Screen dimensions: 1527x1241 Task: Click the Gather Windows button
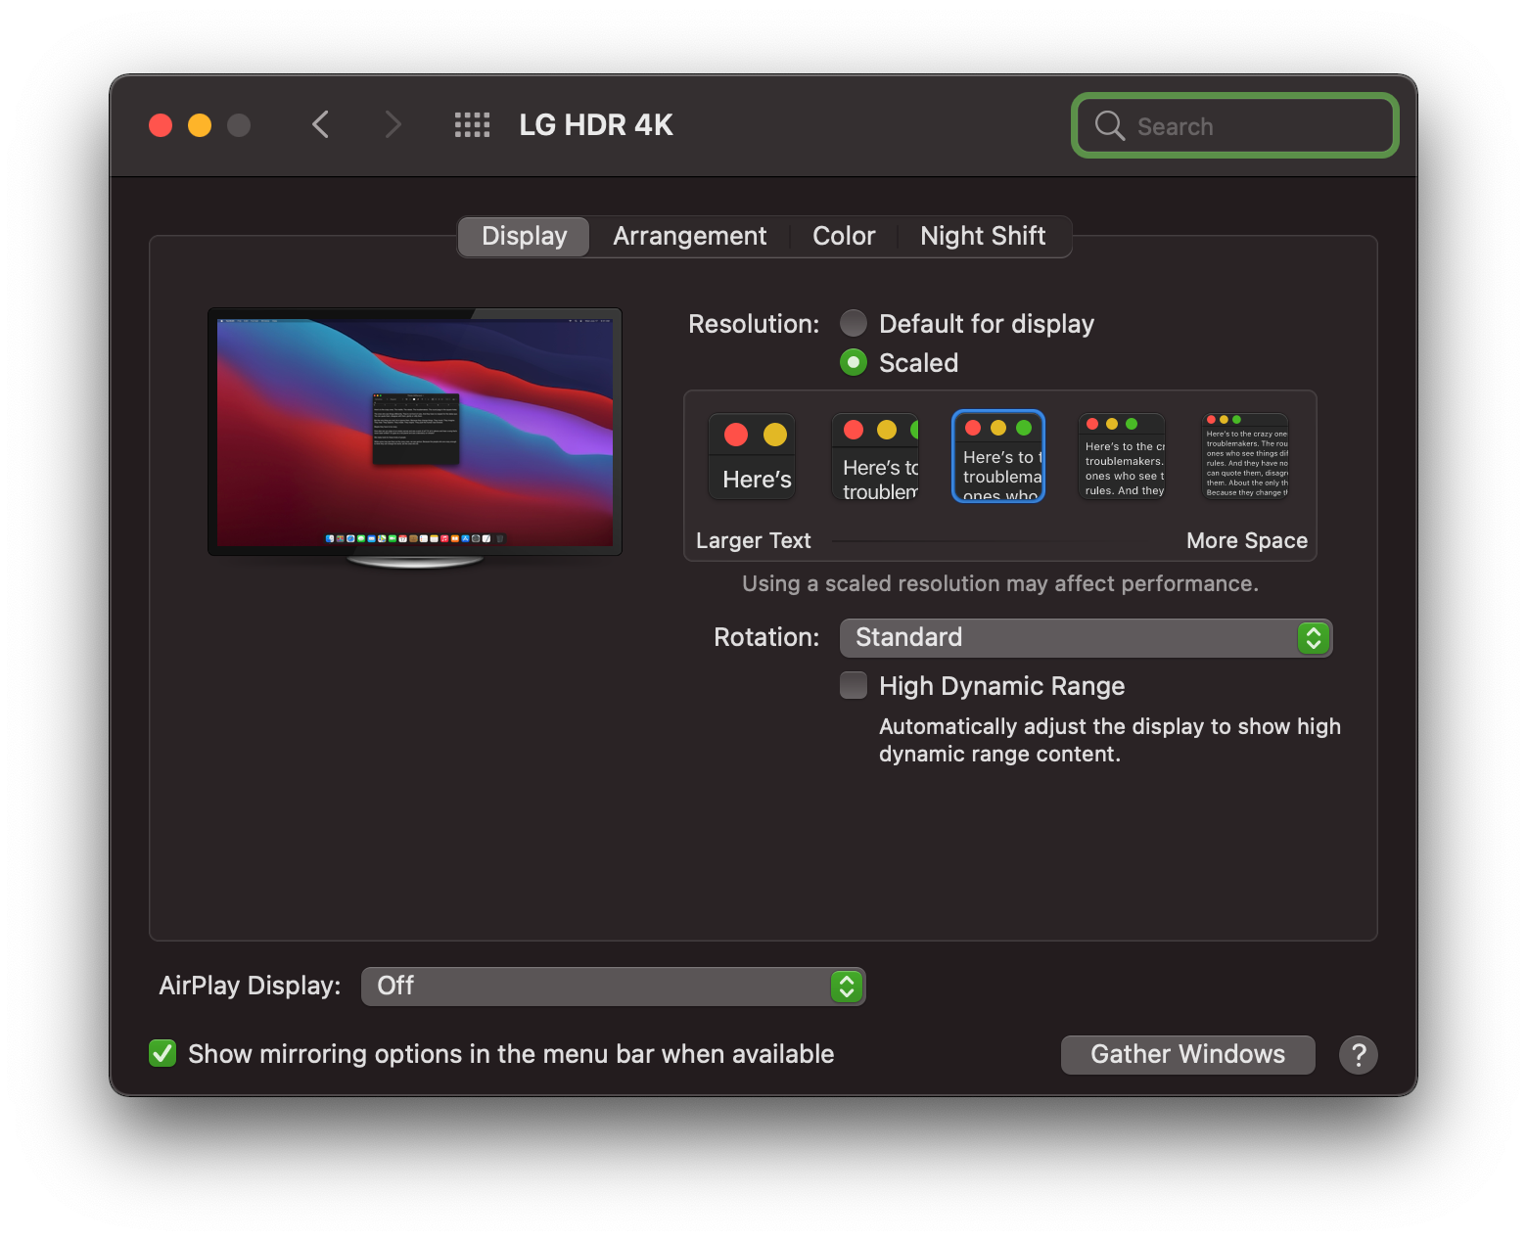tap(1187, 1055)
